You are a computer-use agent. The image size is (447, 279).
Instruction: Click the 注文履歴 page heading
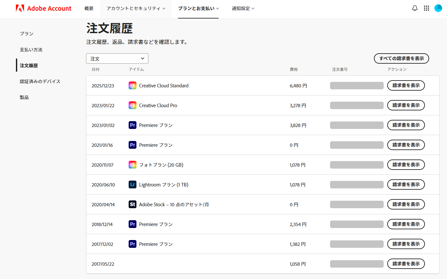click(109, 29)
